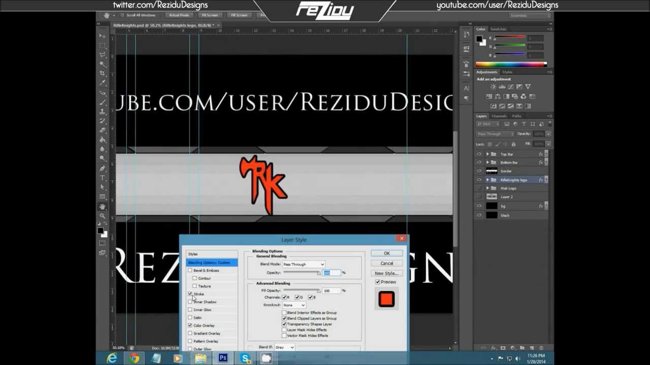Click the Actual Pixels button
This screenshot has height=365, width=650.
coord(179,15)
